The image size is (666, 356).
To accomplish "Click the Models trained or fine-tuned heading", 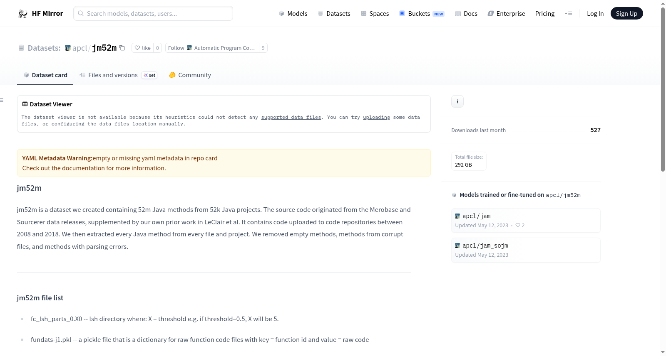I will pyautogui.click(x=520, y=195).
